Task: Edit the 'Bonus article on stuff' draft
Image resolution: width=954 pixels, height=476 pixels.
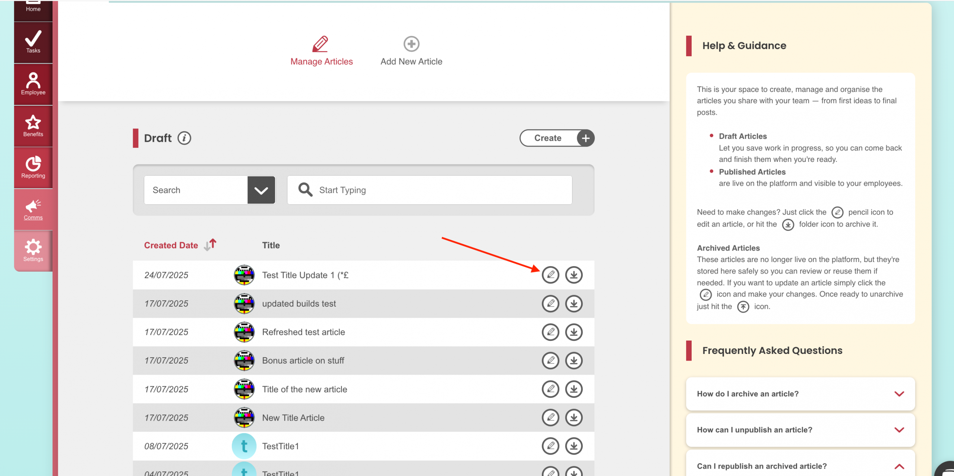Action: point(550,361)
